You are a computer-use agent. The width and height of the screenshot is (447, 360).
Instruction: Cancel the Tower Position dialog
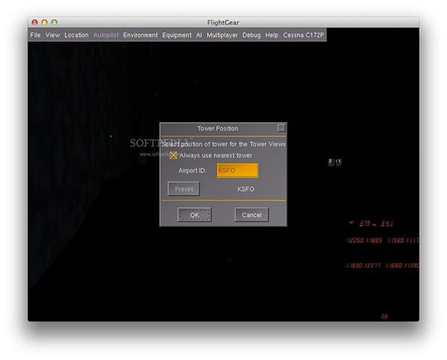[x=252, y=215]
